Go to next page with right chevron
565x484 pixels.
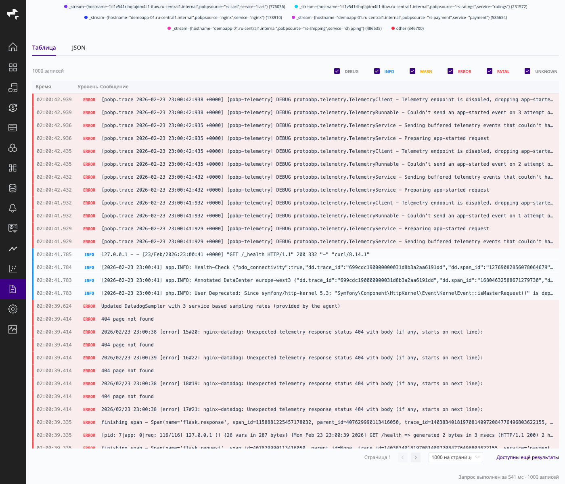[416, 457]
